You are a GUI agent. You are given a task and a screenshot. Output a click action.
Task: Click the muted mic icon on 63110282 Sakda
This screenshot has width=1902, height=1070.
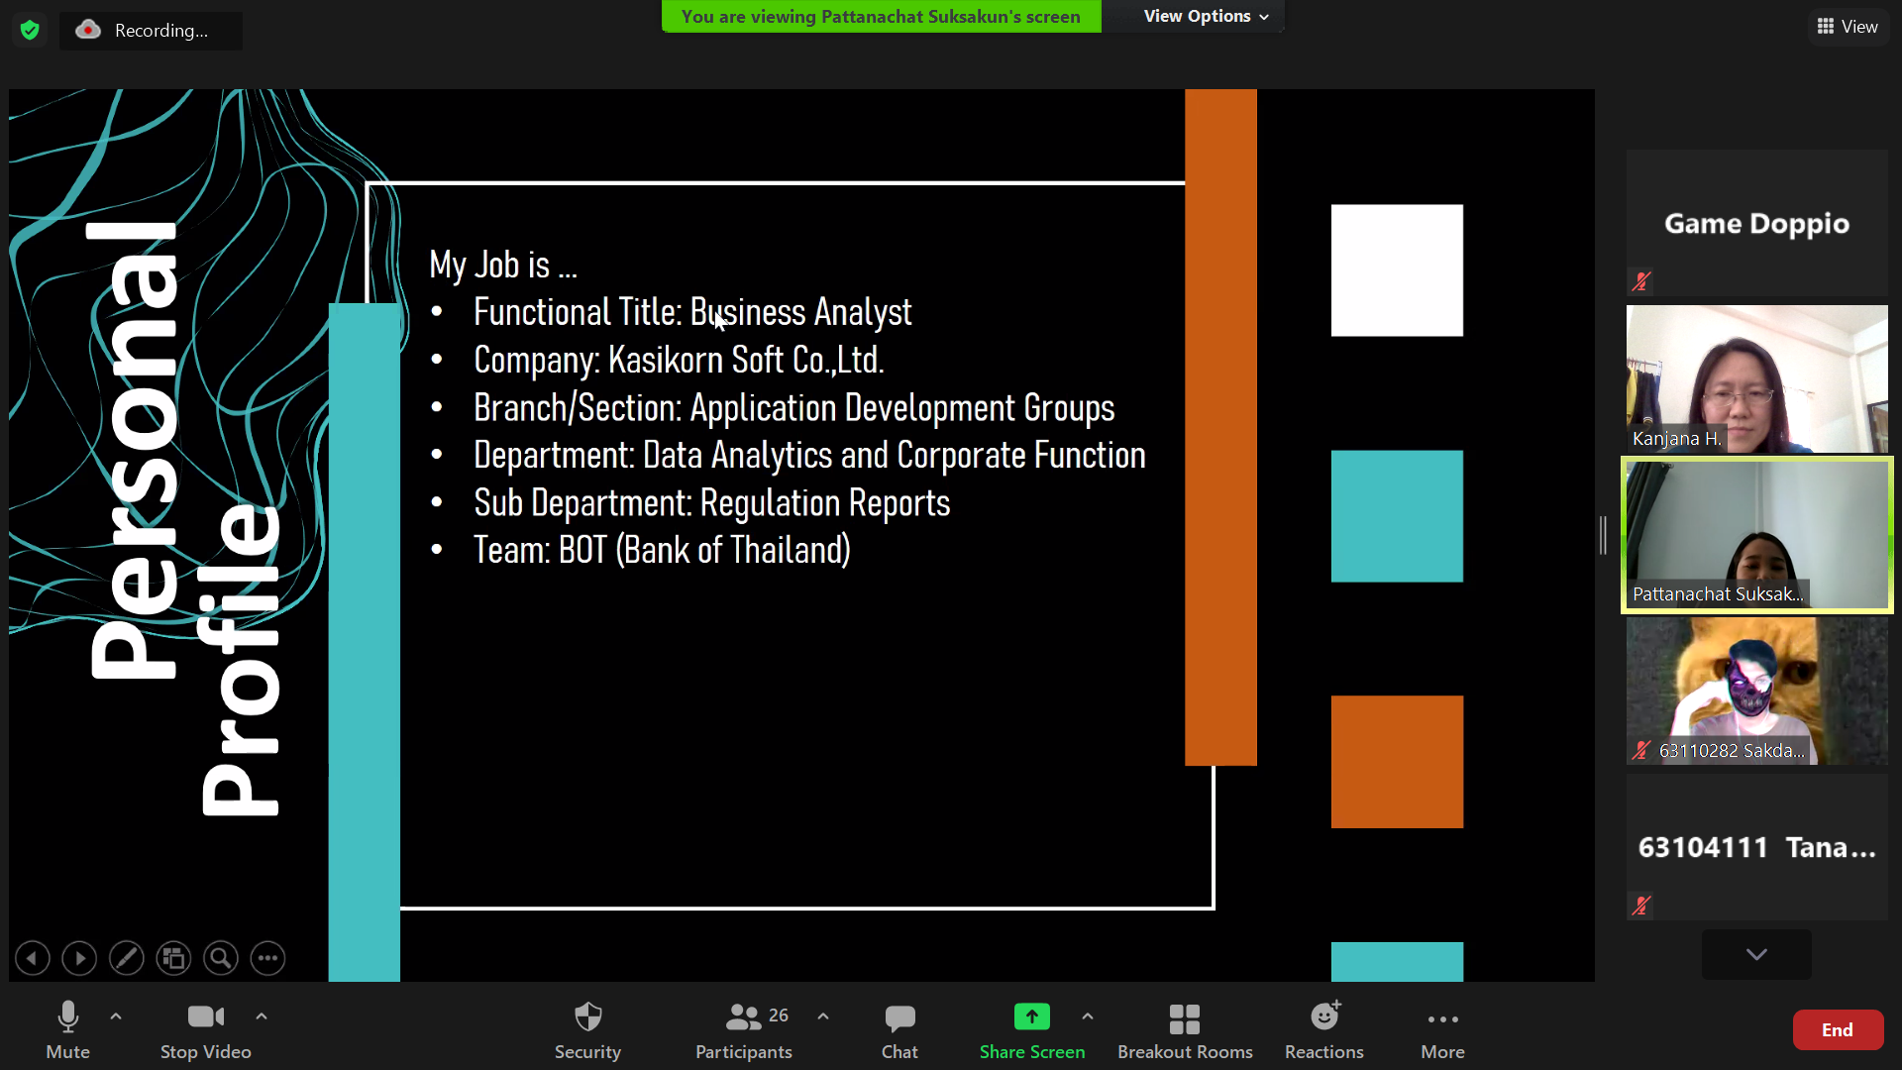1641,750
